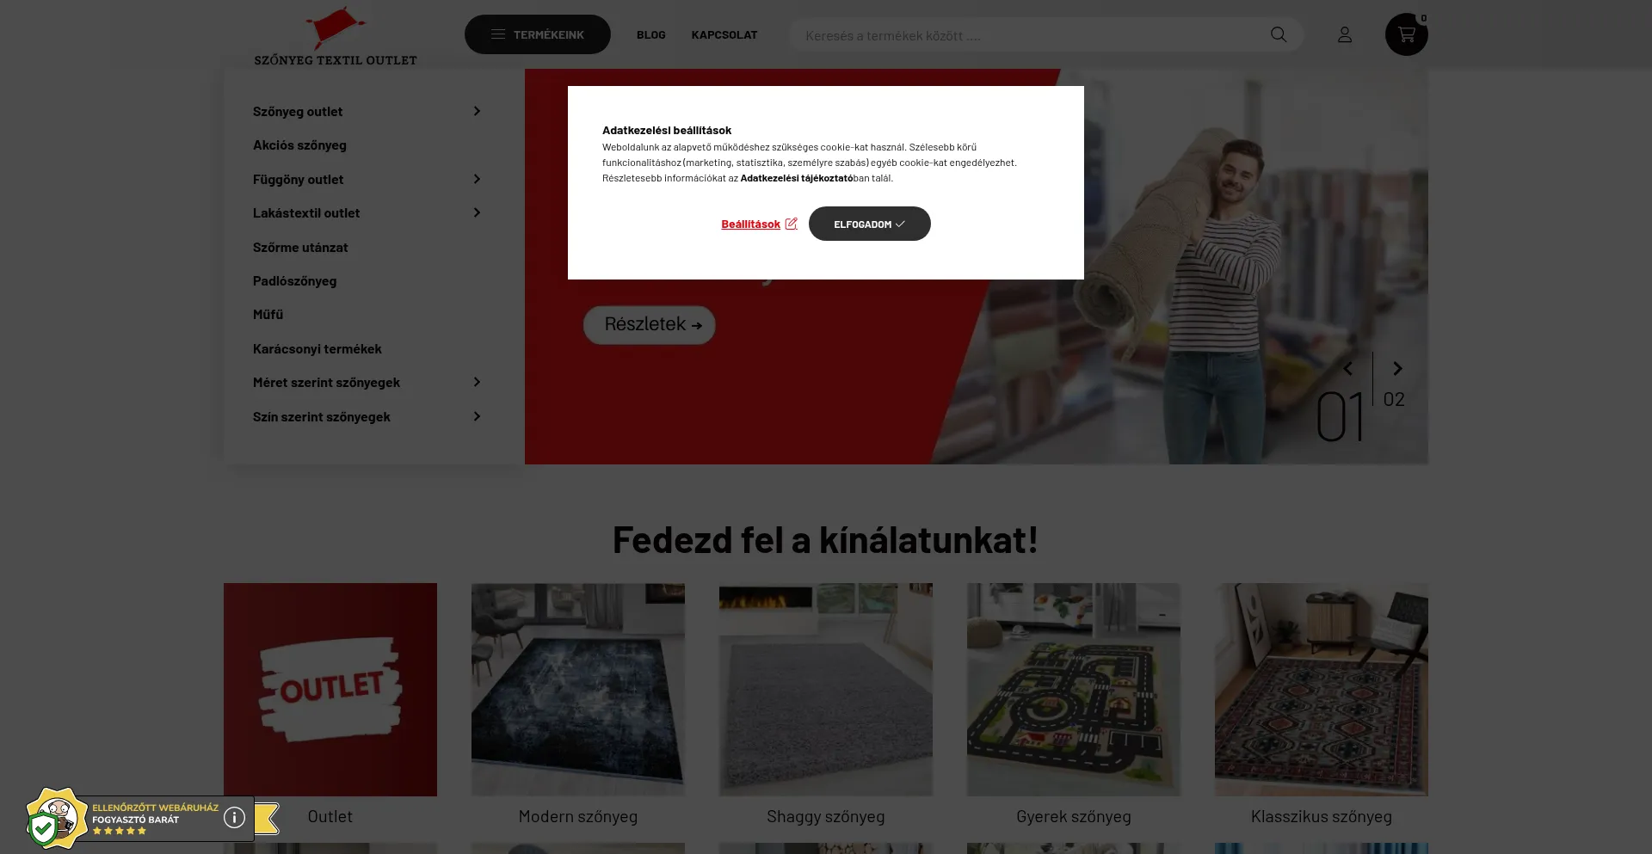Screen dimensions: 1652x854
Task: Expand Szőnyeg outlet submenu chevron
Action: tap(477, 111)
